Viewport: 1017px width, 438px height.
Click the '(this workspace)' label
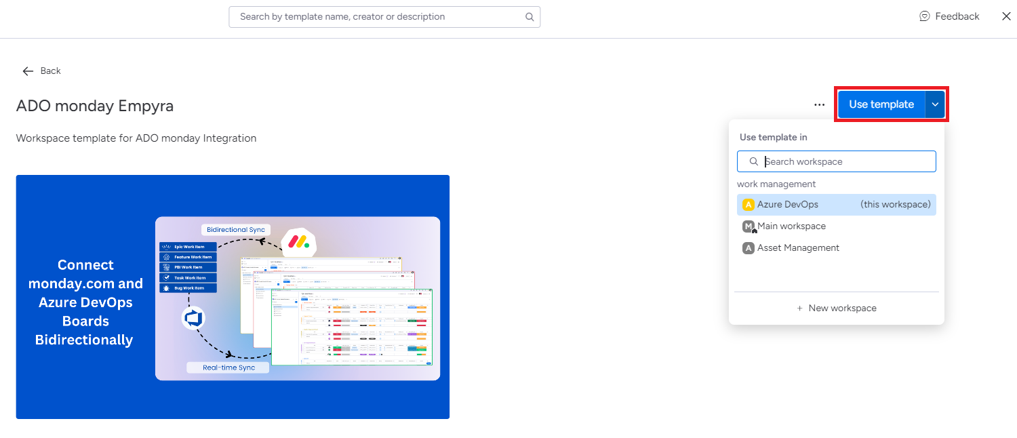pyautogui.click(x=896, y=205)
